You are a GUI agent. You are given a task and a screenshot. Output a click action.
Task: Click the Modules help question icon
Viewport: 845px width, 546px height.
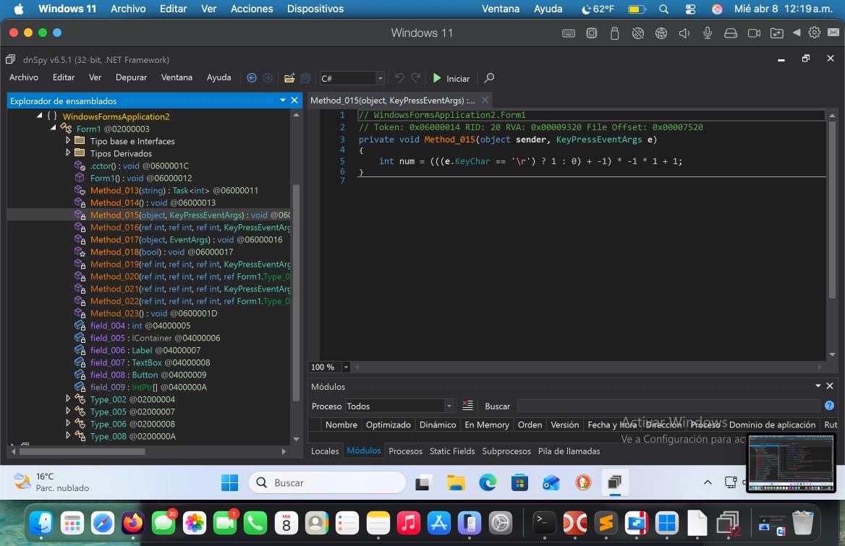(829, 406)
